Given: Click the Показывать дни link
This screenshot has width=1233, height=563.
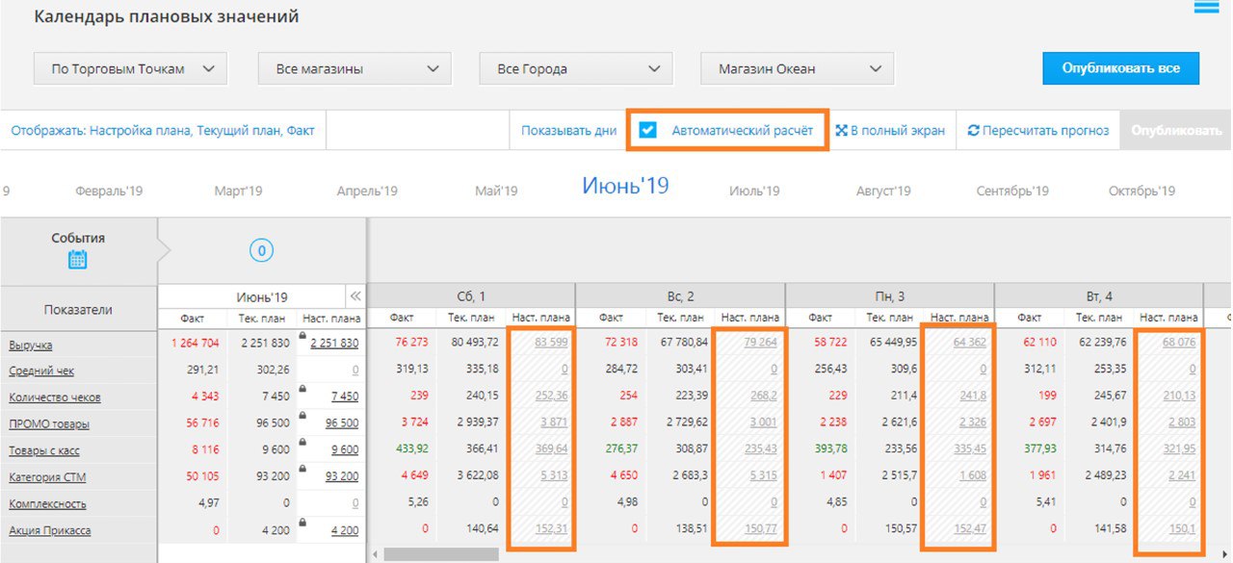Looking at the screenshot, I should point(568,131).
